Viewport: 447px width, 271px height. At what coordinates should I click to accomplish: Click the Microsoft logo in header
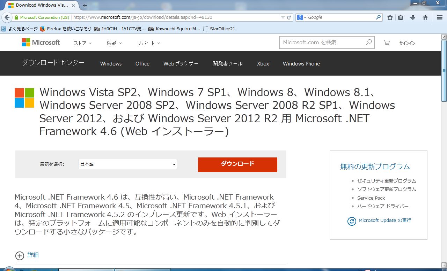click(41, 42)
